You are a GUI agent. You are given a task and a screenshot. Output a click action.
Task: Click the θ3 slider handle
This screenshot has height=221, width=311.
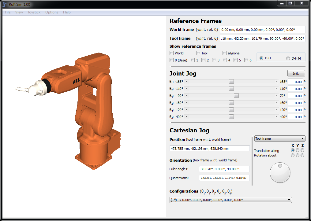pos(236,96)
